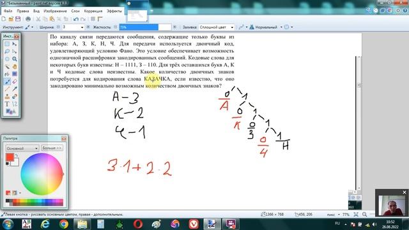Select the primary red color swatch
Viewport: 409px width, 230px height.
[10, 157]
